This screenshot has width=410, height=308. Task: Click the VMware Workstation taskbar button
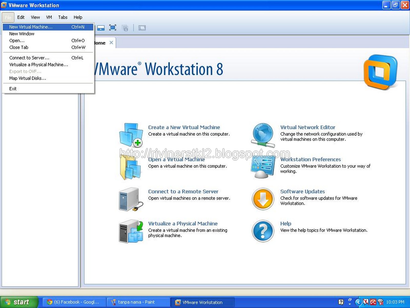pos(202,302)
